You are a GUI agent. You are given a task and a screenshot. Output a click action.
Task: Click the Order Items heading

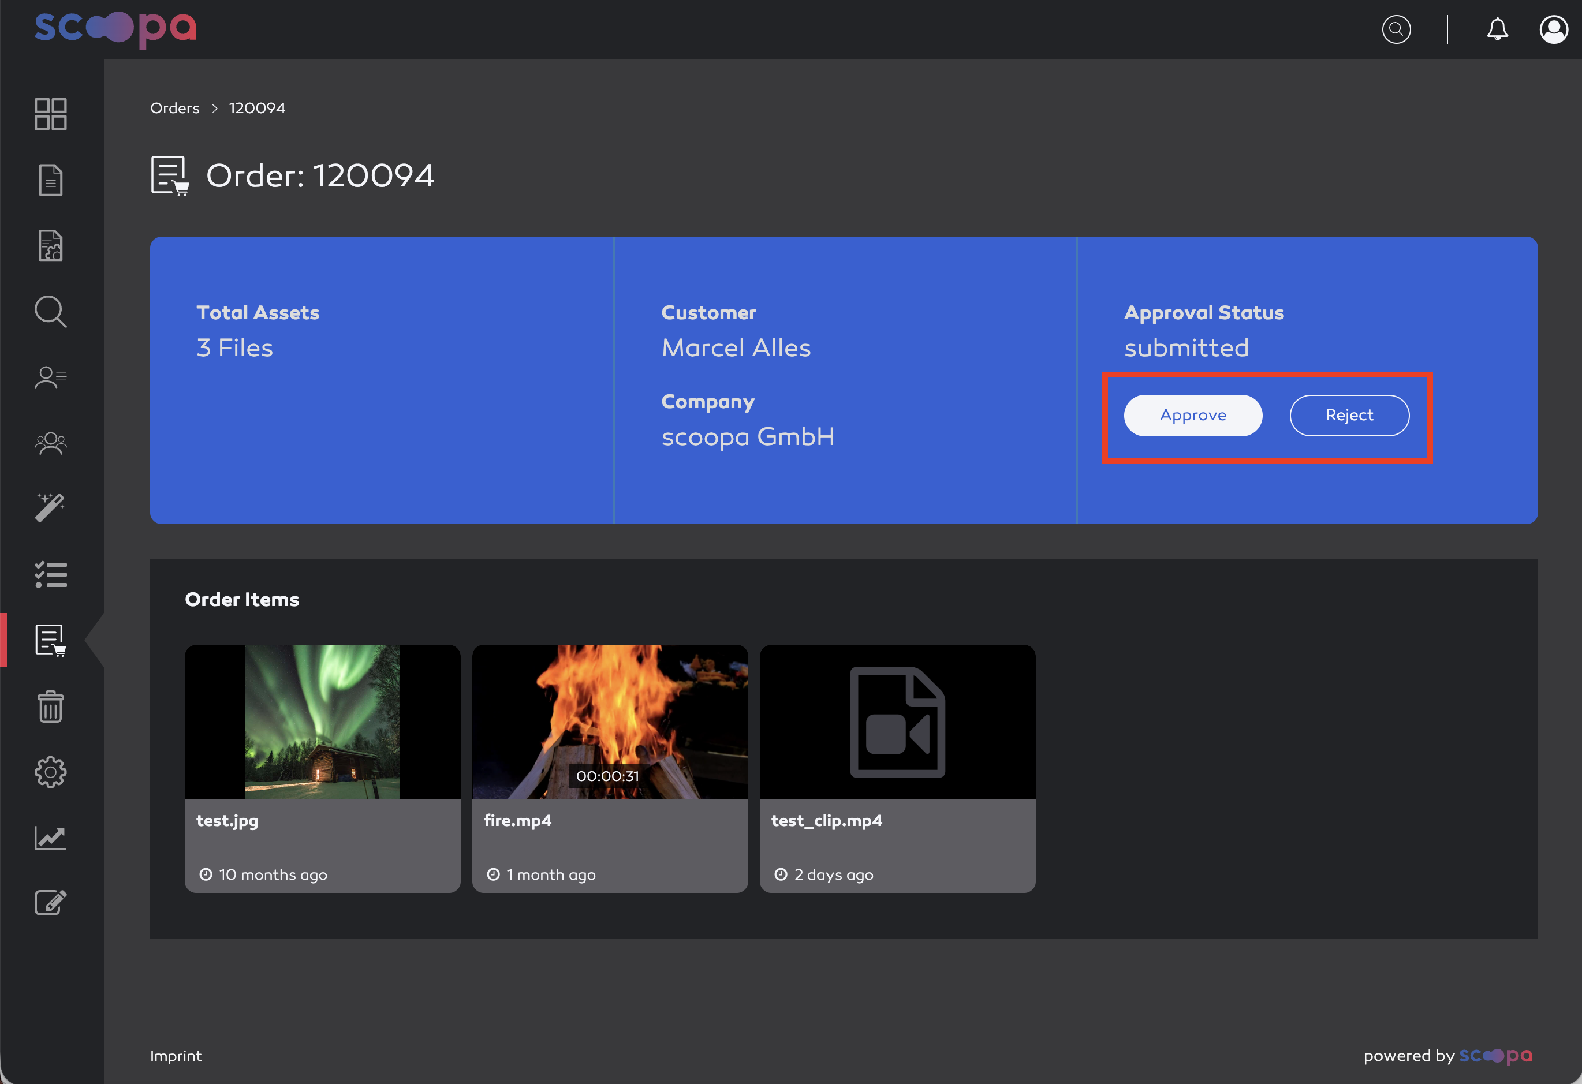coord(242,600)
